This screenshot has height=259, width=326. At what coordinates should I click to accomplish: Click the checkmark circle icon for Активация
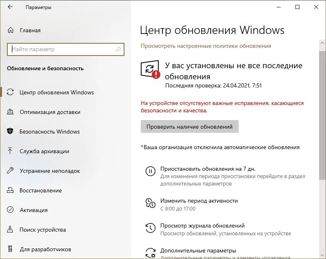tap(10, 210)
